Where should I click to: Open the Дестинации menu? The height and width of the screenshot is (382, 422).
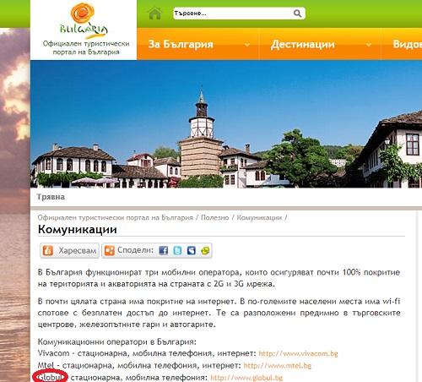[303, 44]
